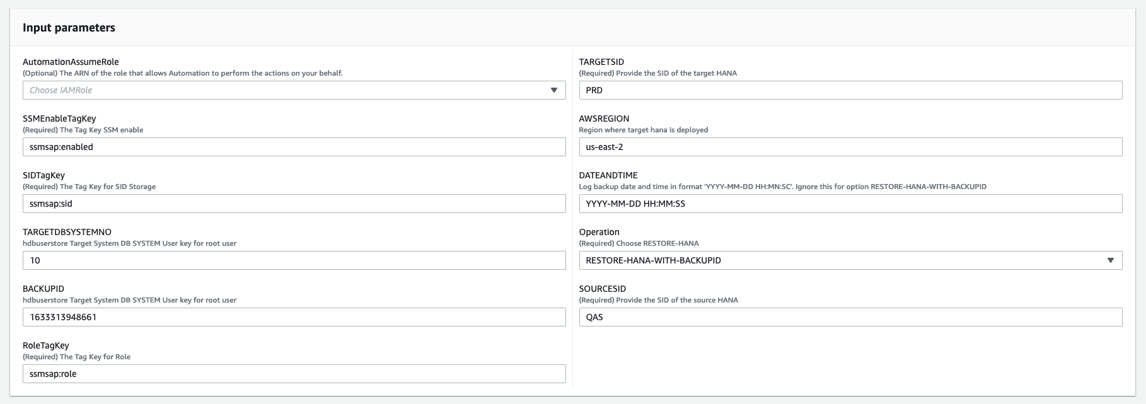The height and width of the screenshot is (404, 1146).
Task: Expand the Operation RESTORE-HANA-WITH-BACKUPID dropdown
Action: [850, 260]
